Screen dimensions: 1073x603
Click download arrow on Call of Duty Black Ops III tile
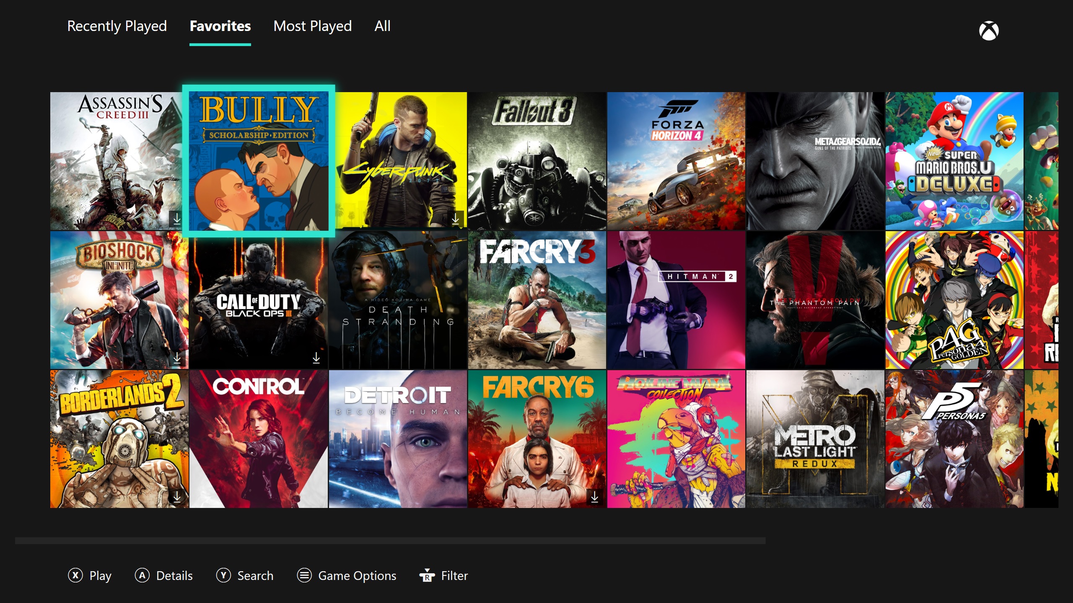pyautogui.click(x=316, y=358)
